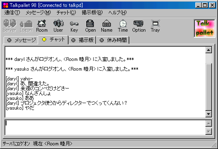
Task: Click the Server toolbar icon
Action: tap(10, 26)
